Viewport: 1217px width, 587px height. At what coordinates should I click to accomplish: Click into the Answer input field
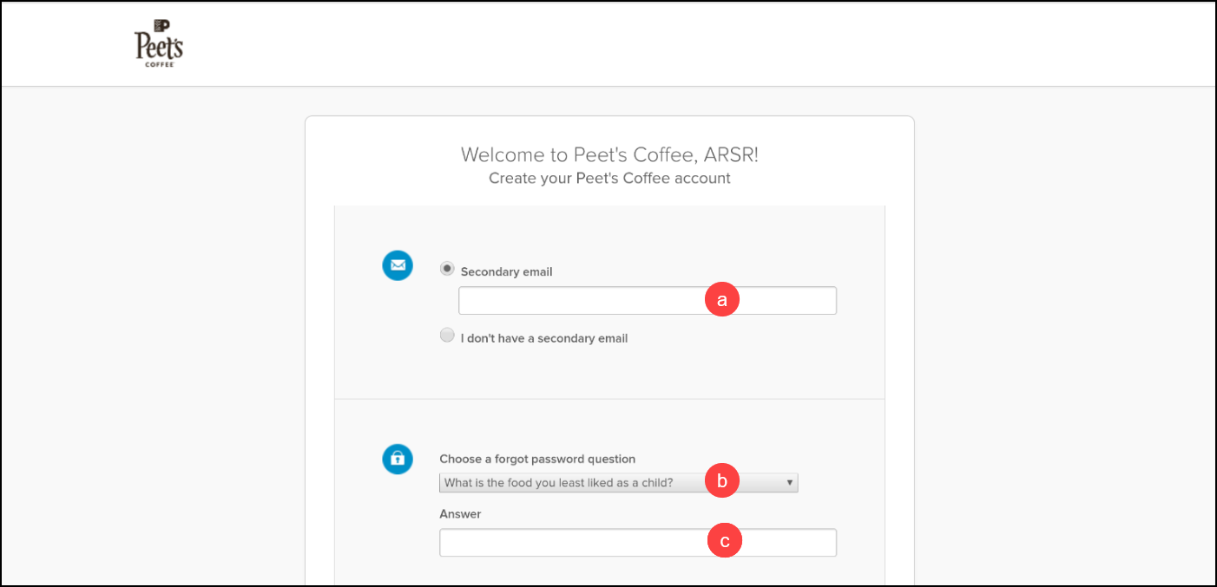(638, 543)
